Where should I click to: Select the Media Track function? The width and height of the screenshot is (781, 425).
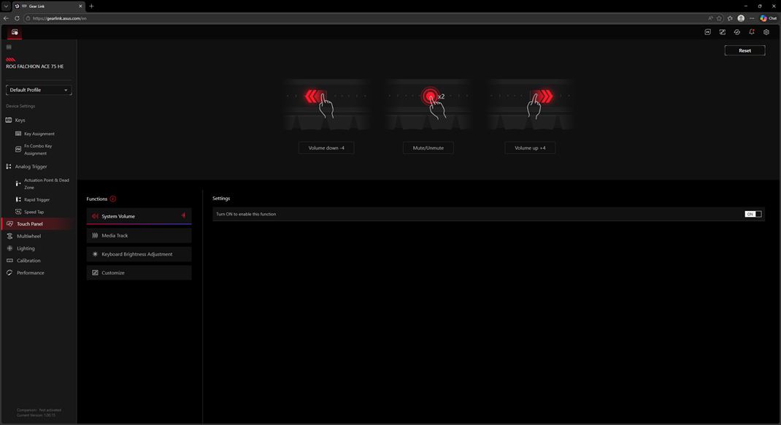pyautogui.click(x=139, y=235)
